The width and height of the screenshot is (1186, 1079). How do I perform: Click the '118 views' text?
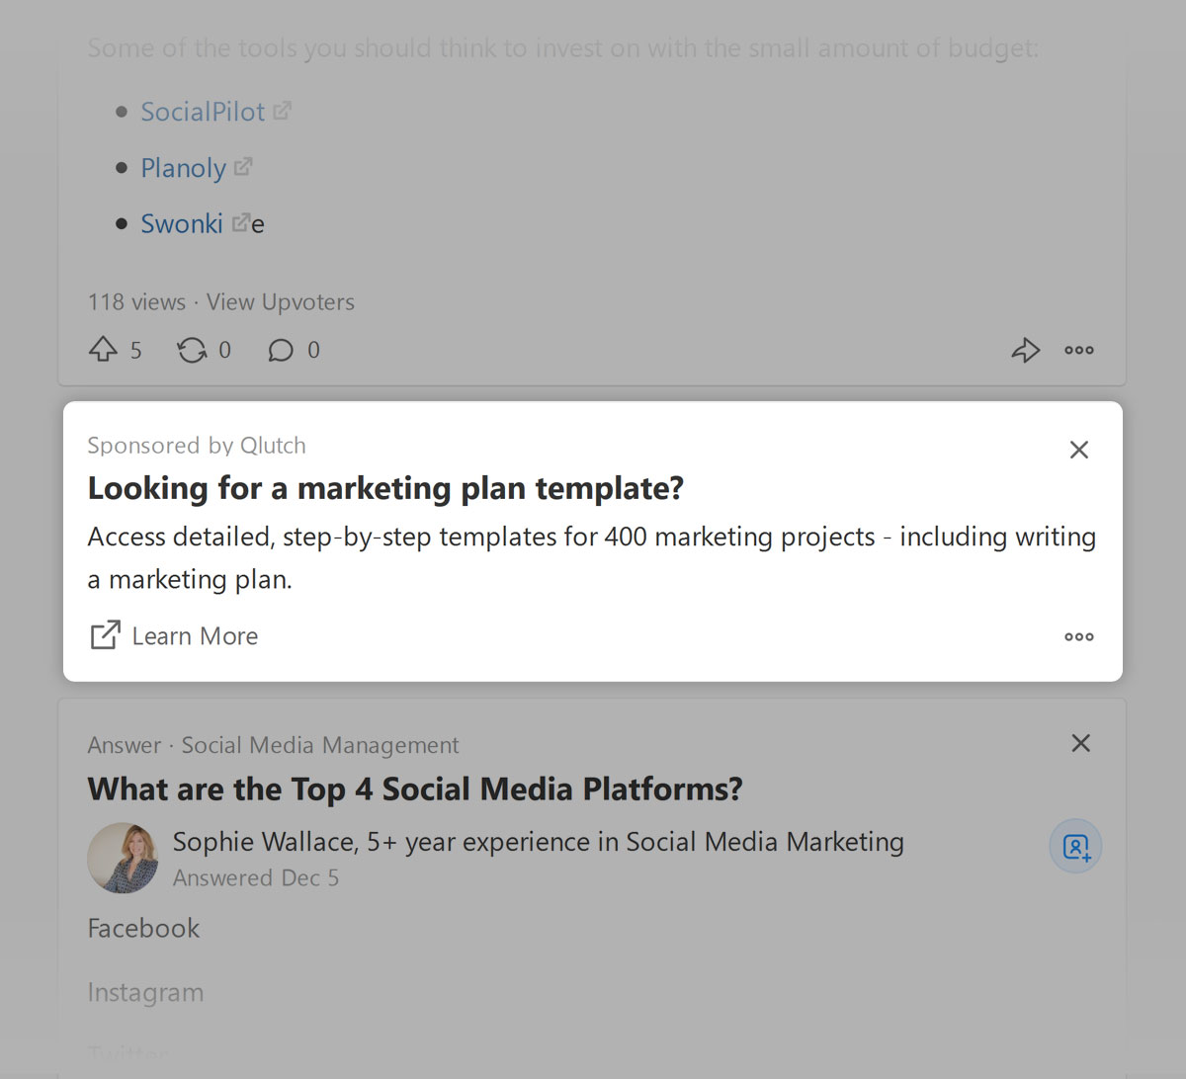136,302
